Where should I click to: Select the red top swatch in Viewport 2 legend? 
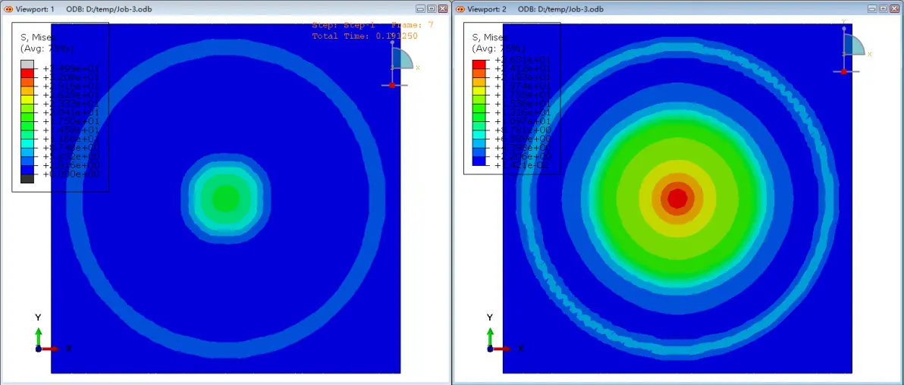tap(479, 64)
